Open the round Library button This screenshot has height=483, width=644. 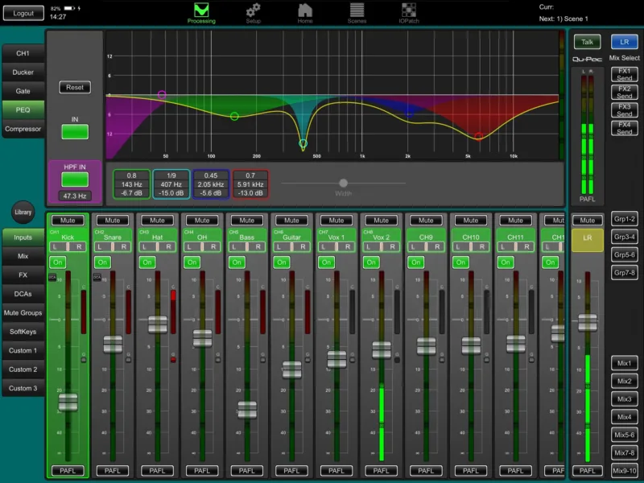click(23, 213)
